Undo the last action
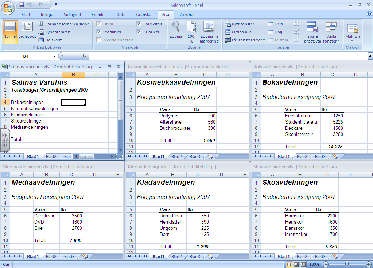The height and width of the screenshot is (268, 373). tap(29, 4)
